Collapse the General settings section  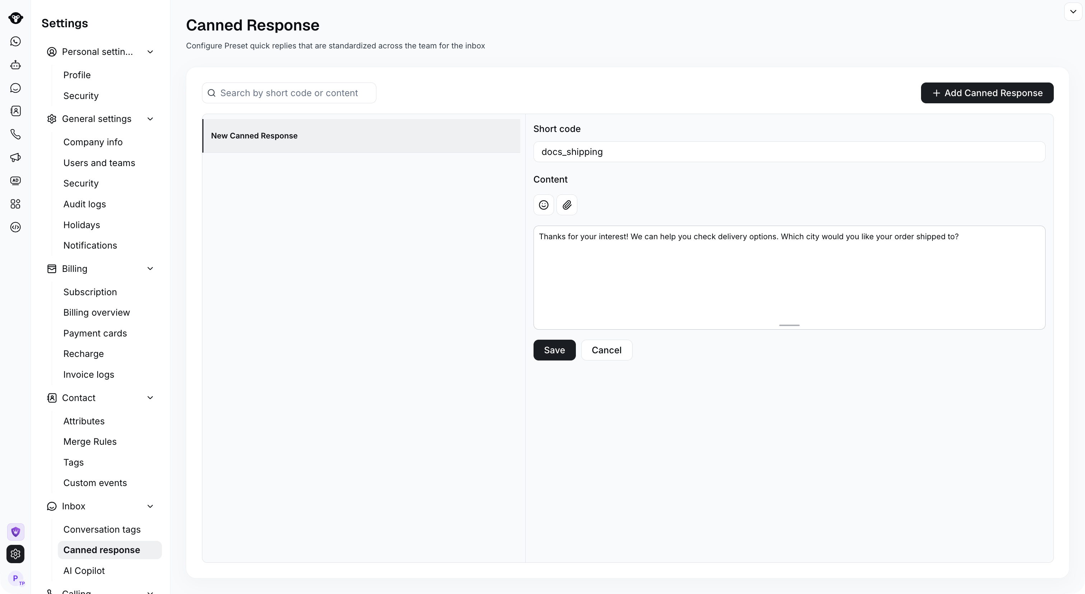click(x=150, y=119)
